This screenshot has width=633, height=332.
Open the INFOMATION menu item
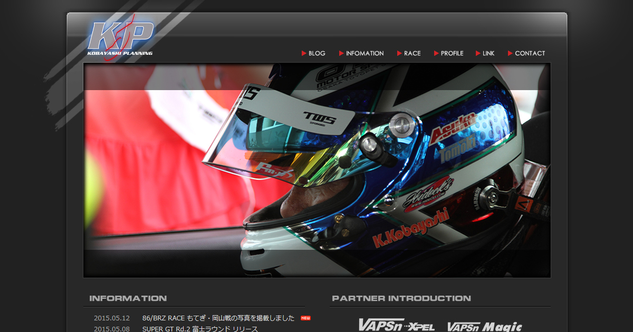coord(361,53)
